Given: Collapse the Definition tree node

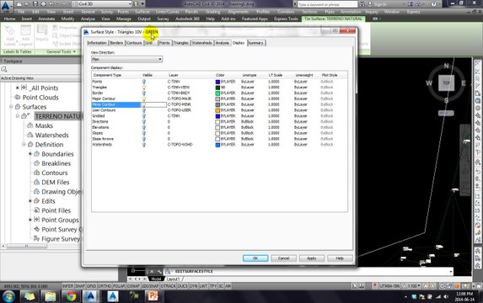Looking at the screenshot, I should tap(24, 144).
